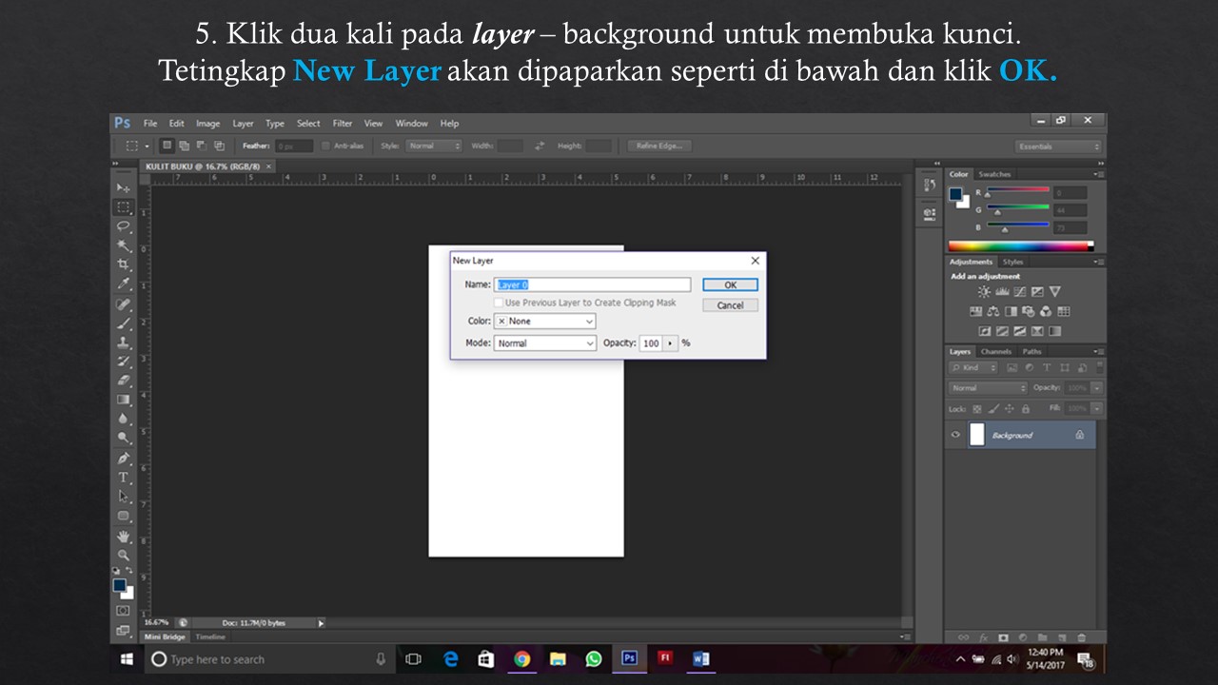This screenshot has height=685, width=1218.
Task: Select the Clone Stamp tool
Action: 123,342
